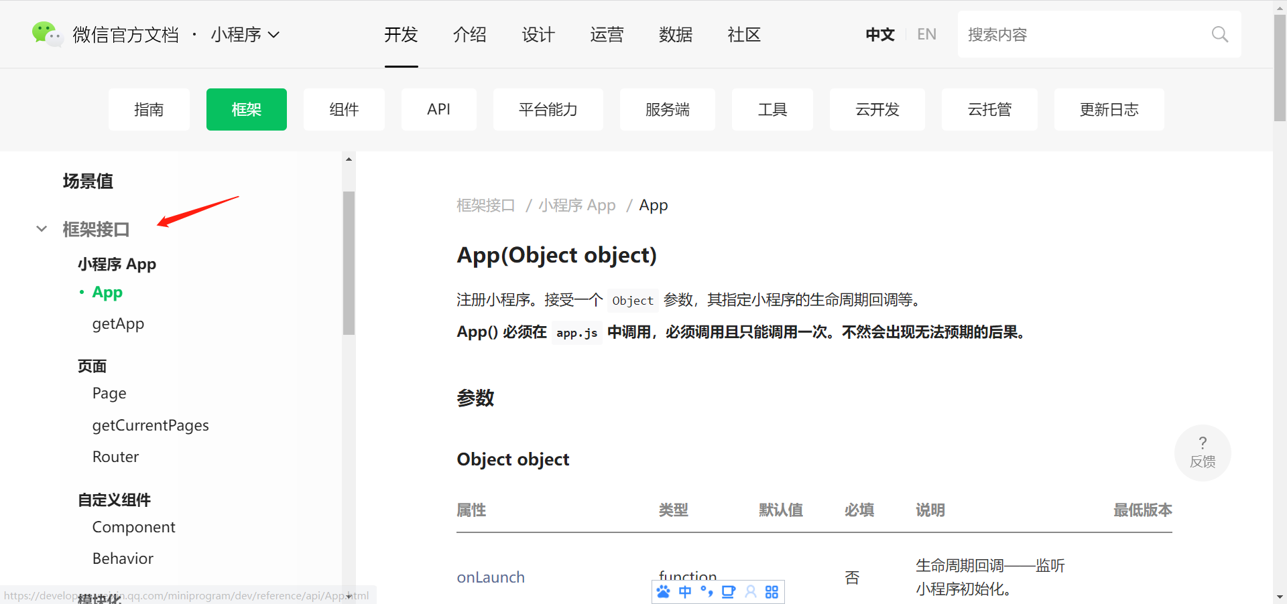The width and height of the screenshot is (1287, 604).
Task: Switch to the 组件 tab
Action: click(344, 109)
